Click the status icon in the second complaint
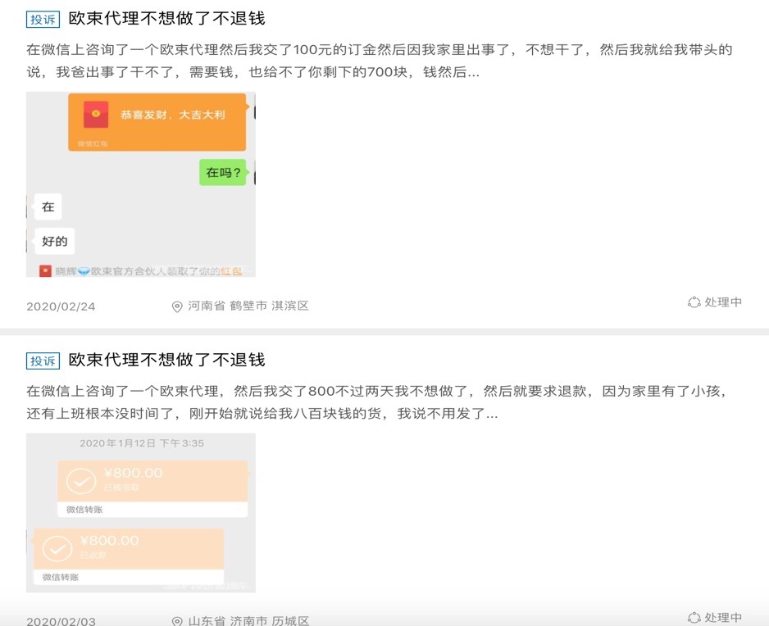Viewport: 769px width, 626px height. pos(694,617)
